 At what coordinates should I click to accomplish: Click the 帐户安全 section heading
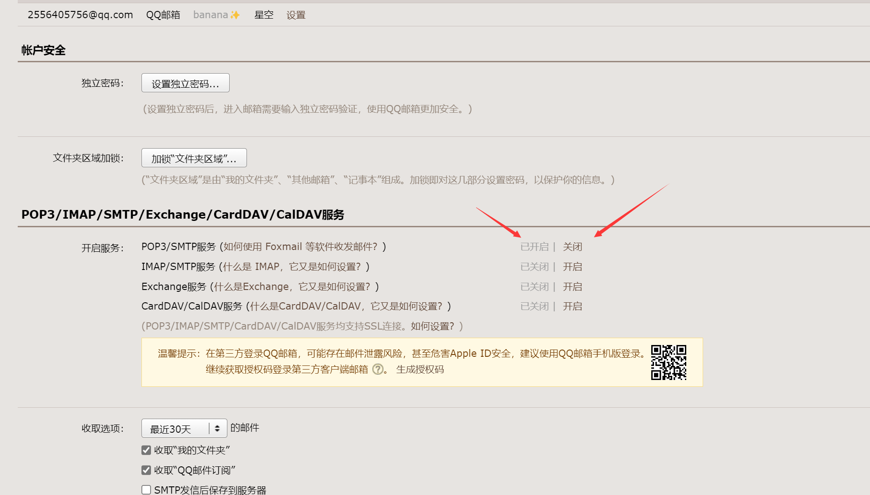click(x=44, y=50)
